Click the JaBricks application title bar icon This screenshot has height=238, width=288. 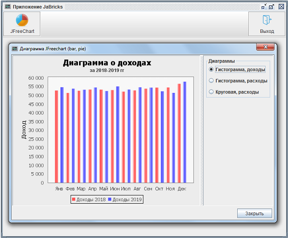click(x=8, y=7)
